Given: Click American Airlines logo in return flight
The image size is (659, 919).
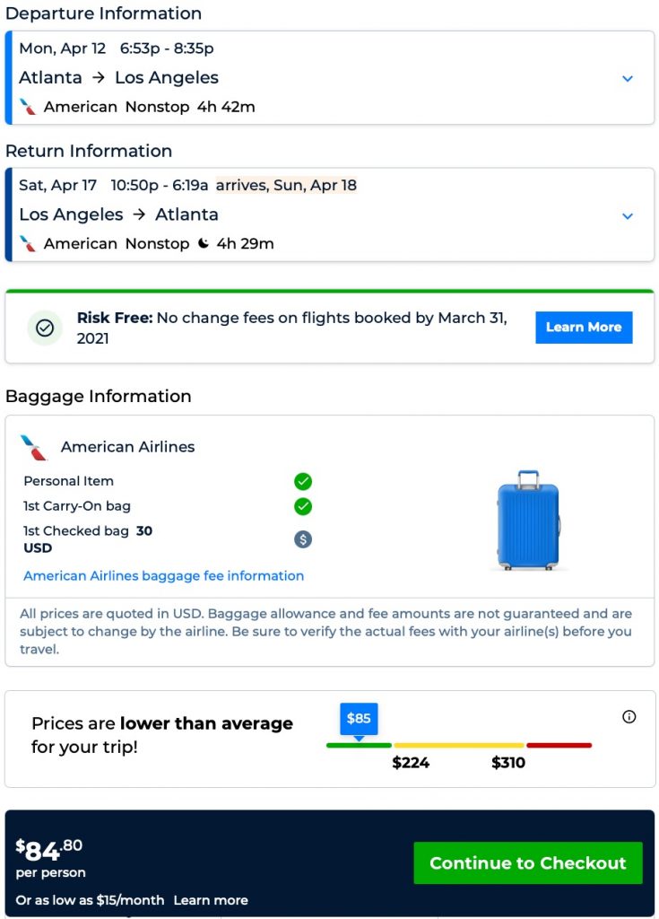Looking at the screenshot, I should point(28,243).
